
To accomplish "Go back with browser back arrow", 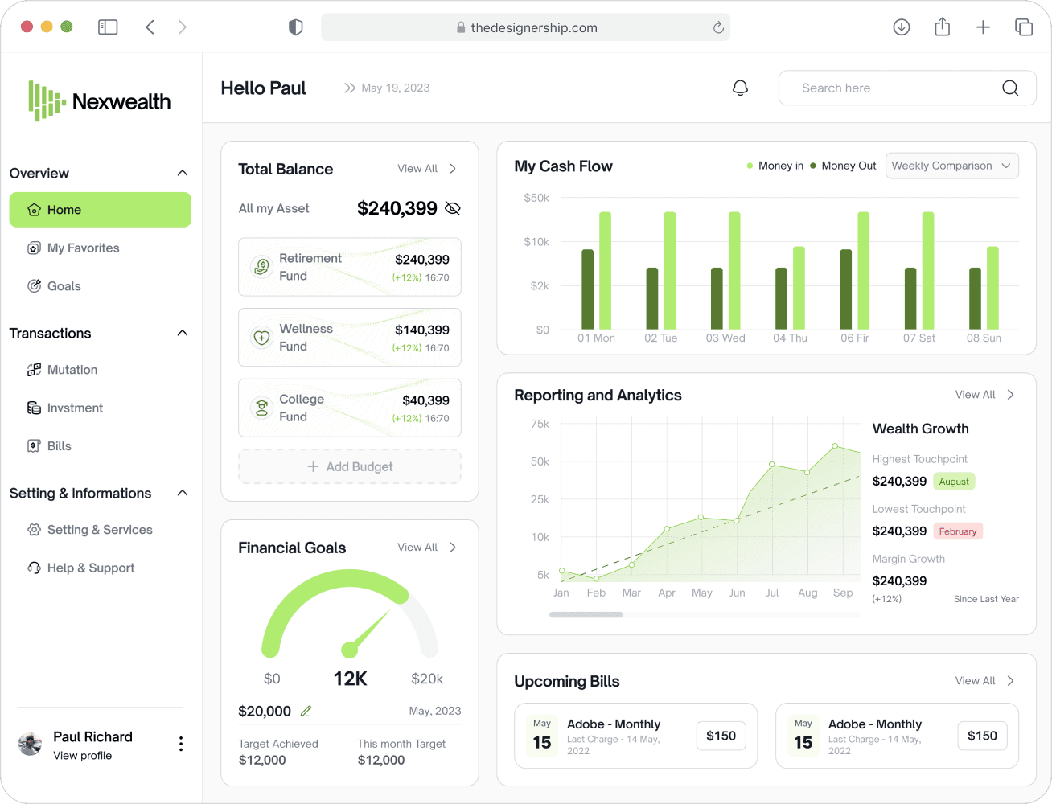I will (x=150, y=27).
